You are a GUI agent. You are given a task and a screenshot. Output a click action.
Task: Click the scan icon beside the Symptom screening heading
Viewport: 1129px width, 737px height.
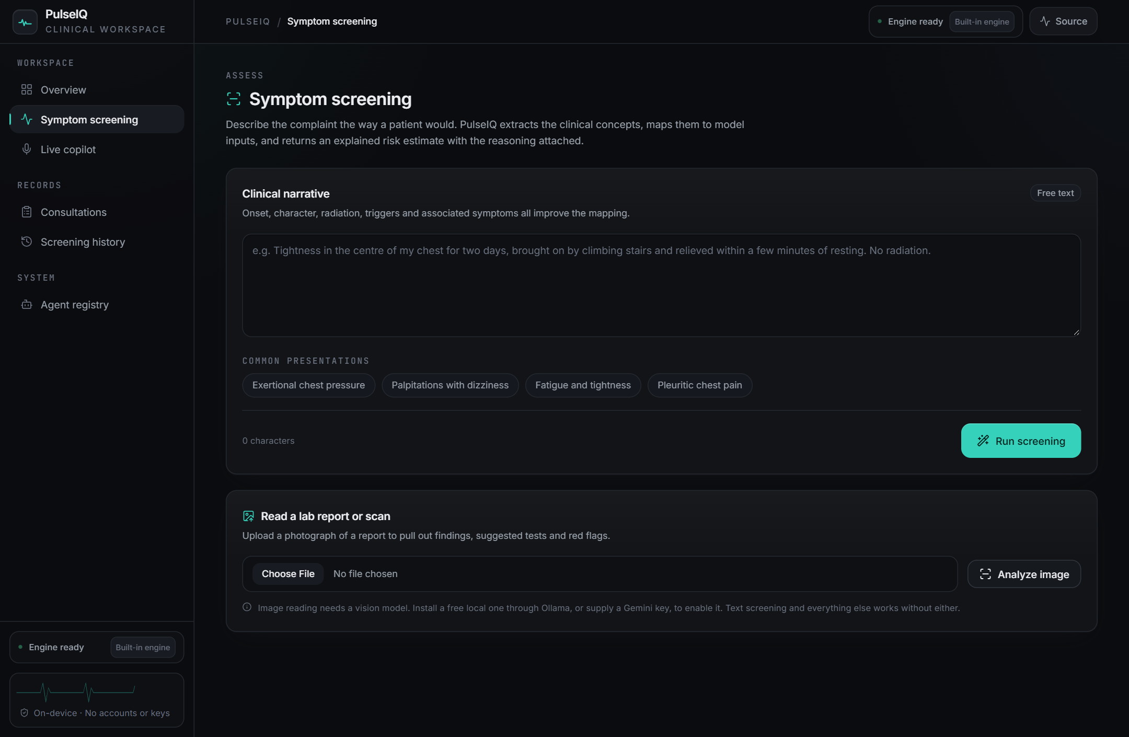[x=234, y=99]
